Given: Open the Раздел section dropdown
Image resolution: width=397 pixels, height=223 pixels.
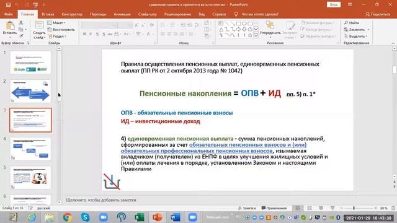Looking at the screenshot, I should click(x=57, y=36).
